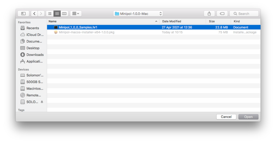Image resolution: width=277 pixels, height=141 pixels.
Task: Click the Search field
Action: point(244,13)
